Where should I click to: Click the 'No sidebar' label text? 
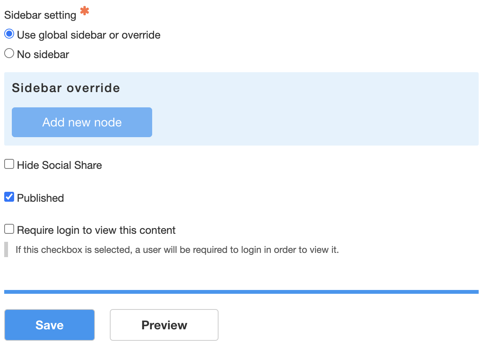pyautogui.click(x=42, y=54)
